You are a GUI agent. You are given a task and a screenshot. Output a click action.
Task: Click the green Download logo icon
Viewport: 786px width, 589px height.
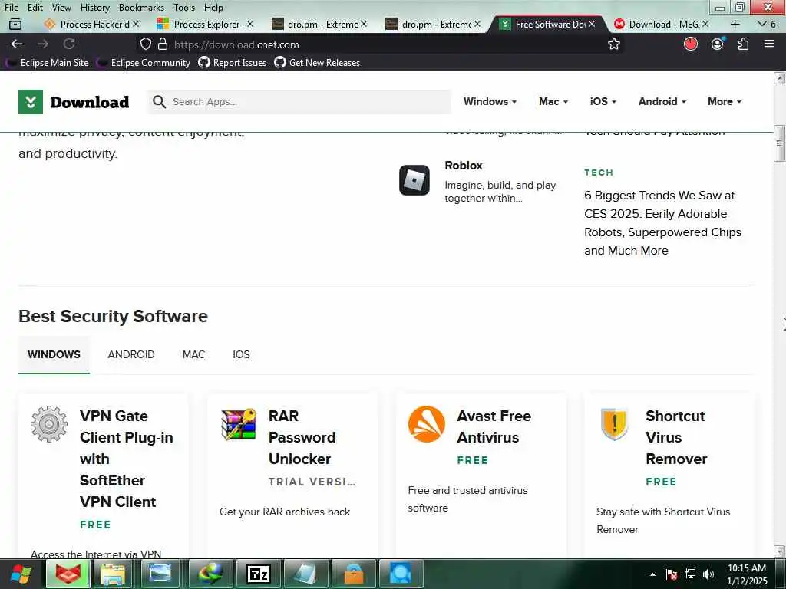(31, 102)
